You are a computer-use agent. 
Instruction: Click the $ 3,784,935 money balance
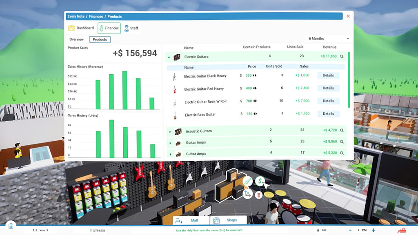click(98, 231)
